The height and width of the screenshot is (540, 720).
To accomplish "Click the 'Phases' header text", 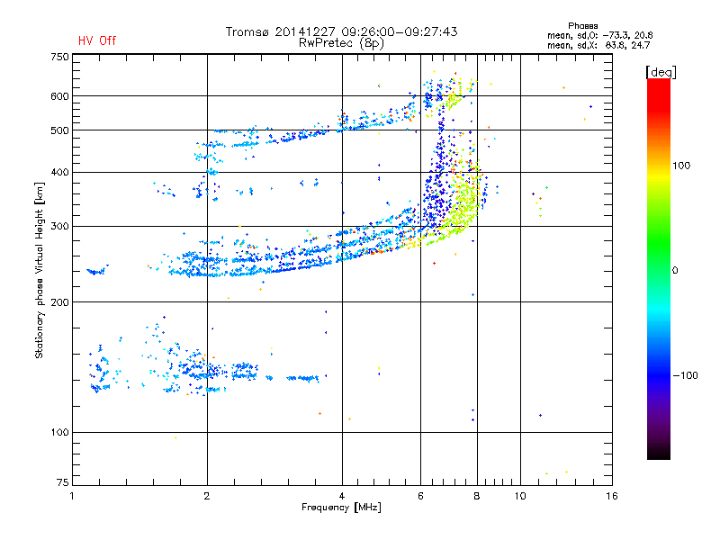I will pos(582,26).
